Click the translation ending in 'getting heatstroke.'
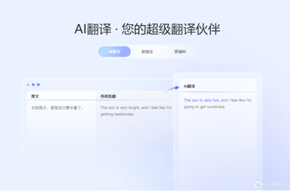Viewport: 290px width, 191px height. pyautogui.click(x=136, y=111)
